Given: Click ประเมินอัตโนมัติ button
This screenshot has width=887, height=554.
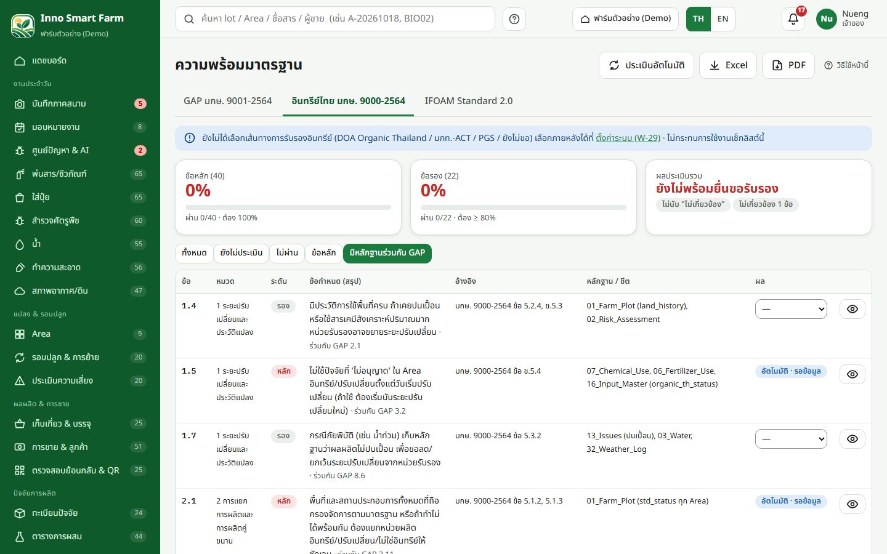Looking at the screenshot, I should point(647,65).
